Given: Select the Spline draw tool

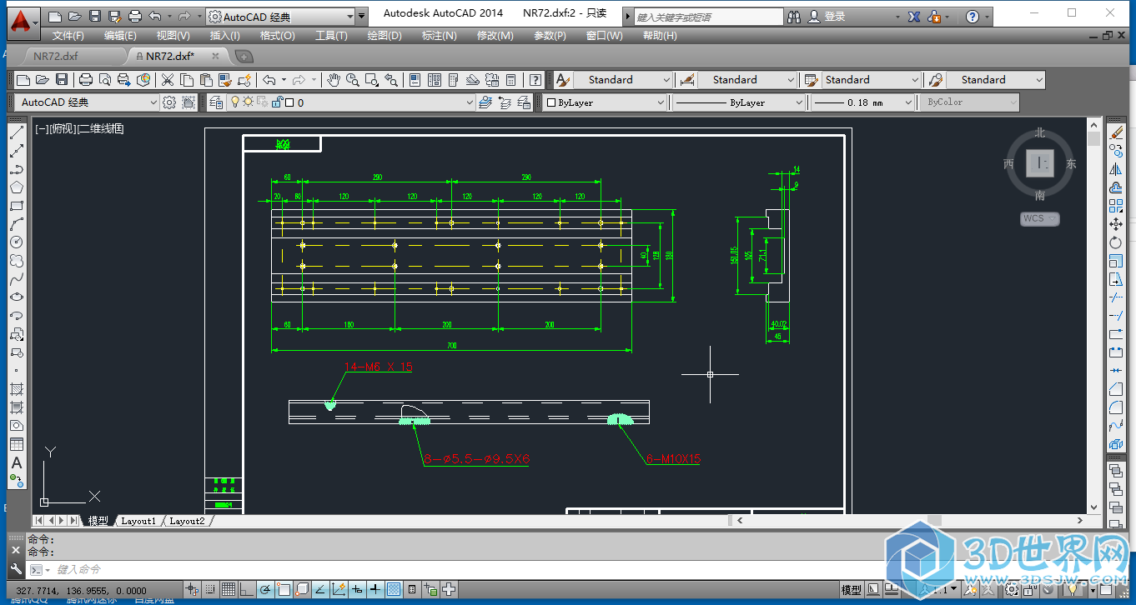Looking at the screenshot, I should click(16, 279).
